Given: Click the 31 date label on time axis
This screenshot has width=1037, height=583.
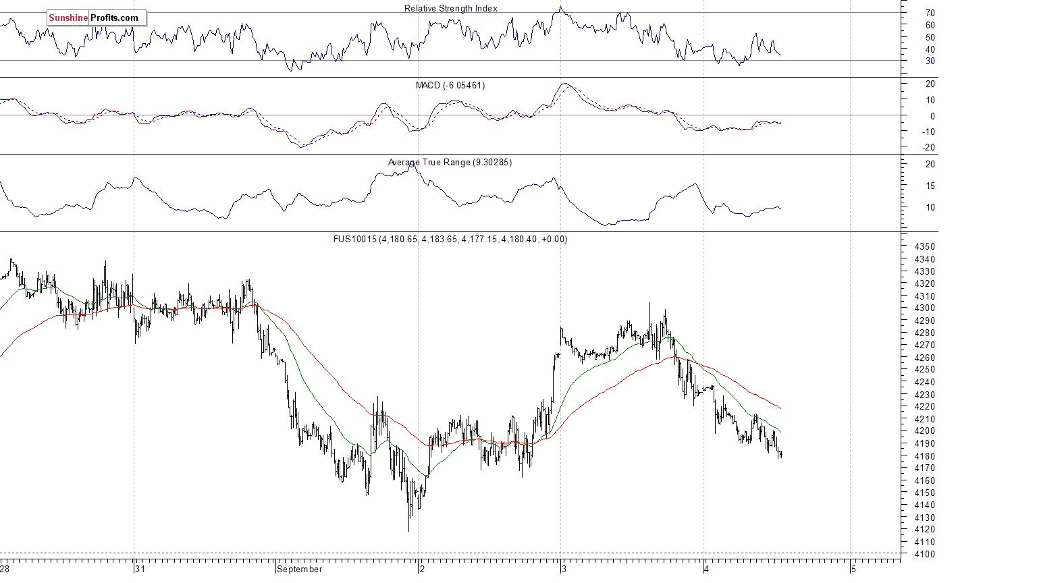Looking at the screenshot, I should tap(140, 569).
